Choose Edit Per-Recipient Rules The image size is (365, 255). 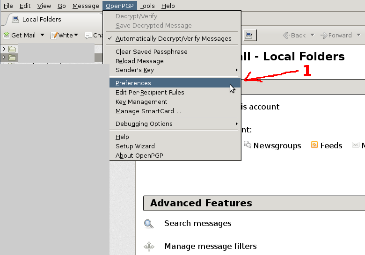click(150, 93)
